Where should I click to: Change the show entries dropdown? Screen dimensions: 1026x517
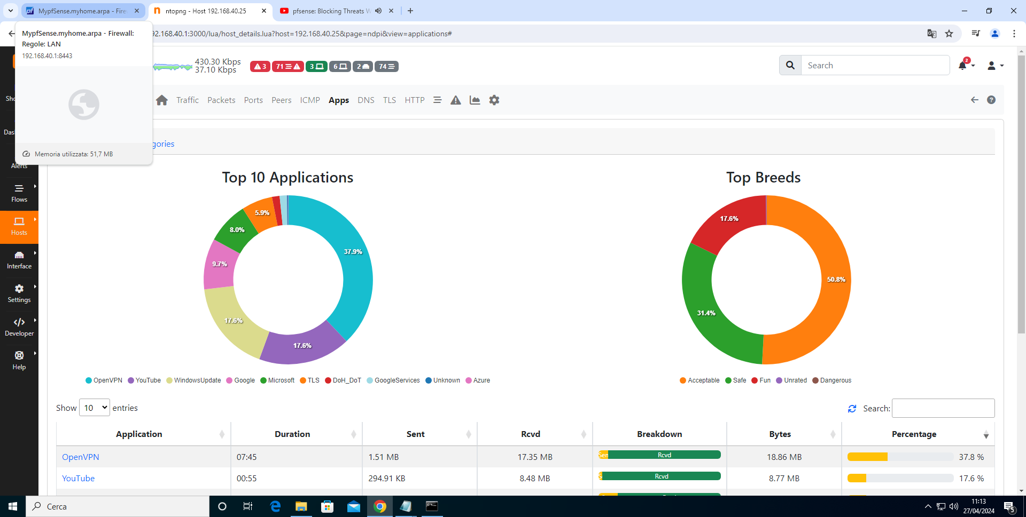pyautogui.click(x=95, y=408)
